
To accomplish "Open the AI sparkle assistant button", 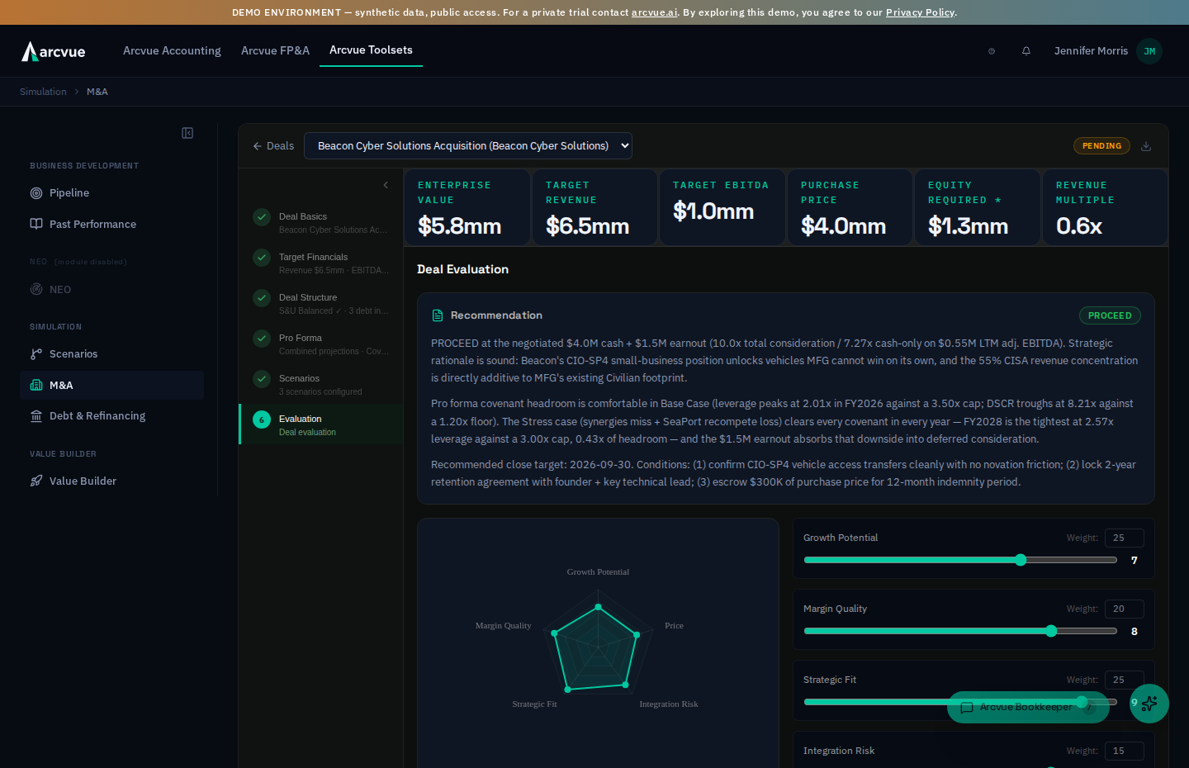I will [1149, 704].
